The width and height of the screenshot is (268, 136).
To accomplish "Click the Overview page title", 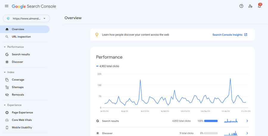I will pyautogui.click(x=73, y=18).
